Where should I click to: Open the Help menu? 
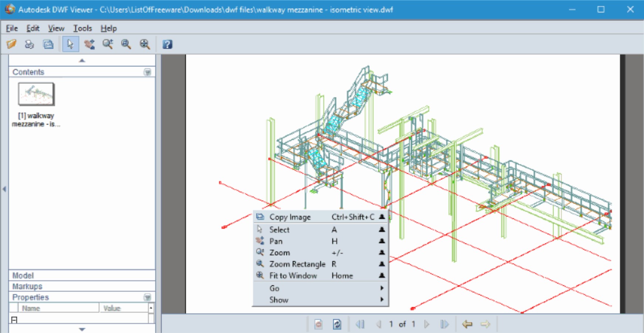(x=109, y=28)
